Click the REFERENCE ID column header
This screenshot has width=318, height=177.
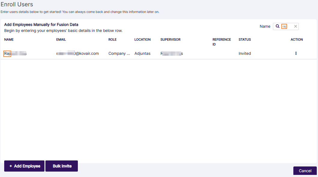(222, 42)
